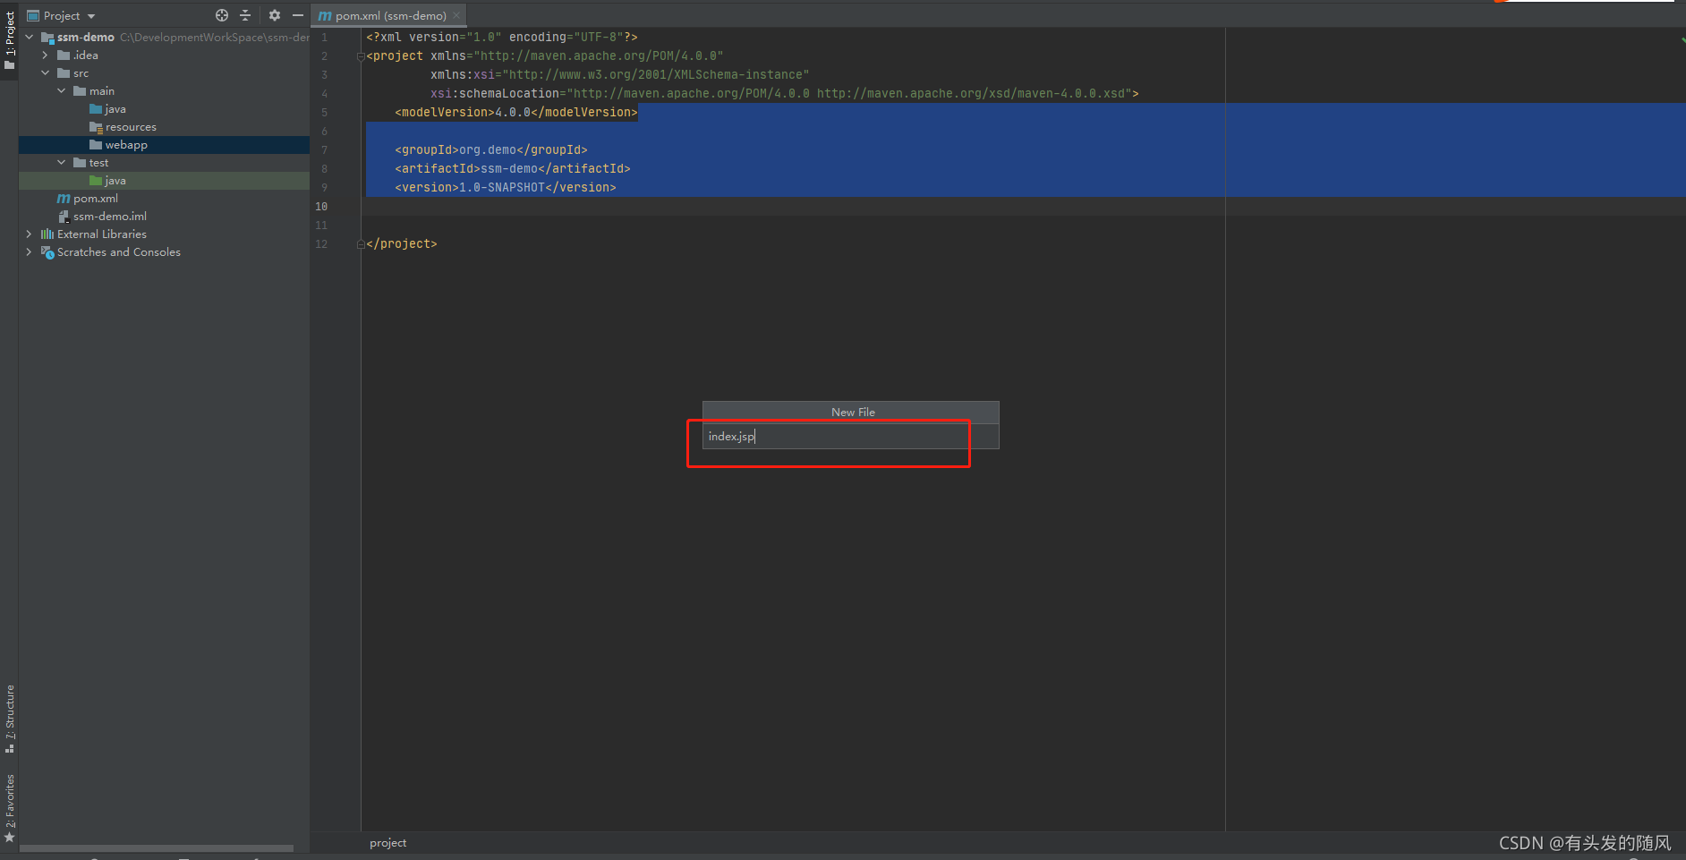This screenshot has height=860, width=1686.
Task: Click the Maven icon on pom.xml tab
Action: pyautogui.click(x=325, y=16)
